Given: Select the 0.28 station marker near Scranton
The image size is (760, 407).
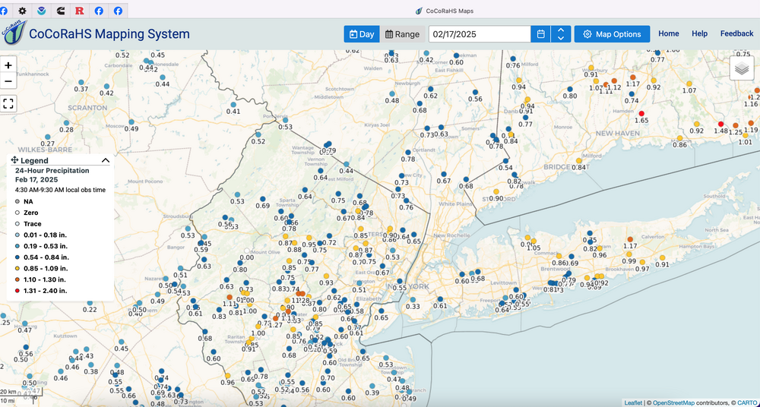Looking at the screenshot, I should click(66, 123).
